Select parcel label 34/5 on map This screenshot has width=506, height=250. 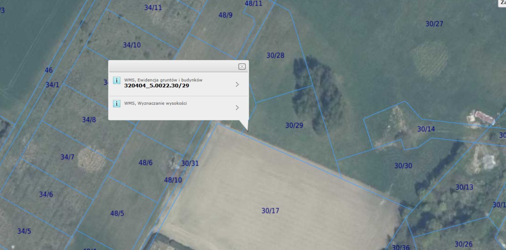pos(24,231)
